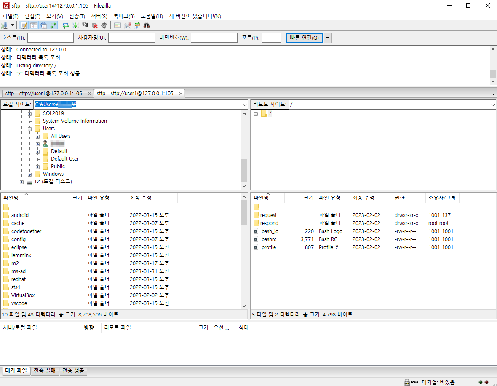Open the directory listing filters dialog
The image size is (497, 386).
pyautogui.click(x=118, y=25)
